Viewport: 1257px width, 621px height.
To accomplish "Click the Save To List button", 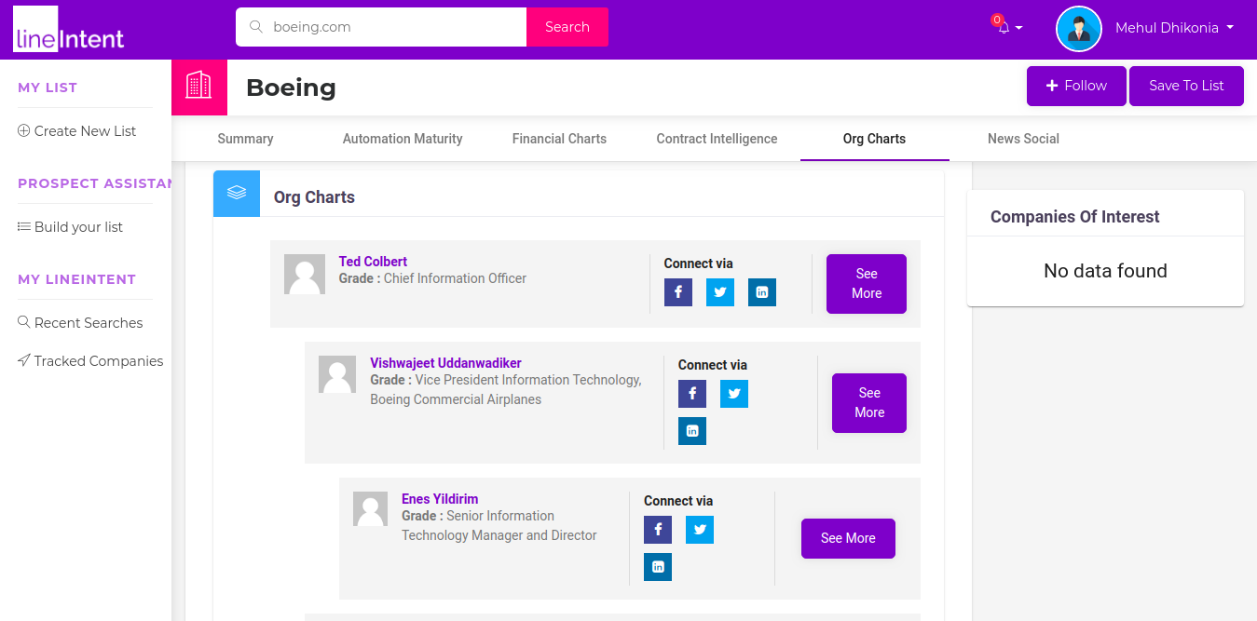I will click(x=1186, y=86).
